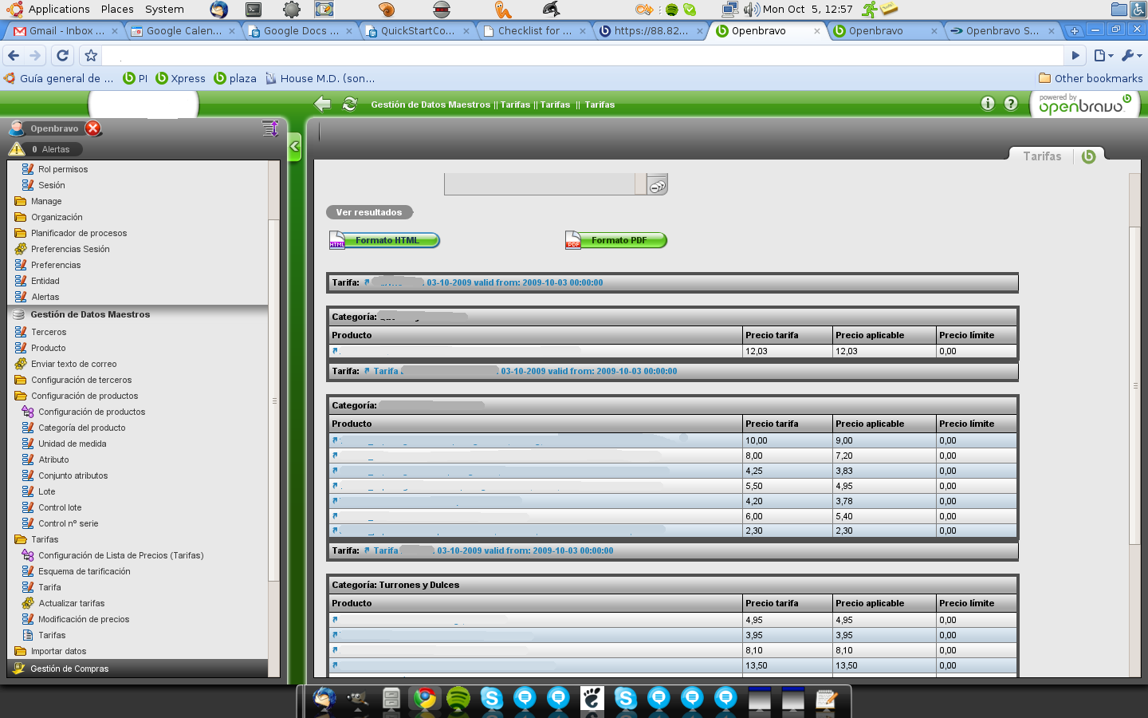1148x718 pixels.
Task: Collapse the Configuración de productos folder
Action: coord(21,396)
